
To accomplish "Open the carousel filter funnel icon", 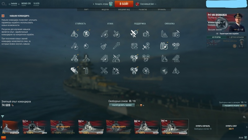I will [2, 116].
